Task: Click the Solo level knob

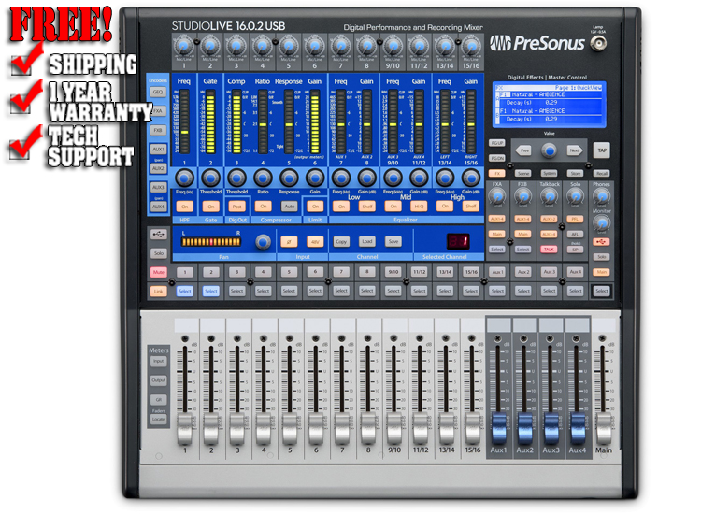Action: (576, 196)
